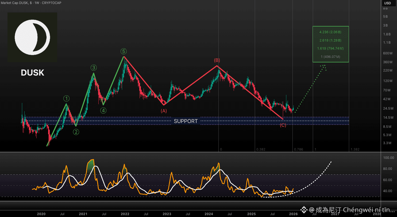Click the 2022 label on the time axis

(x=125, y=214)
